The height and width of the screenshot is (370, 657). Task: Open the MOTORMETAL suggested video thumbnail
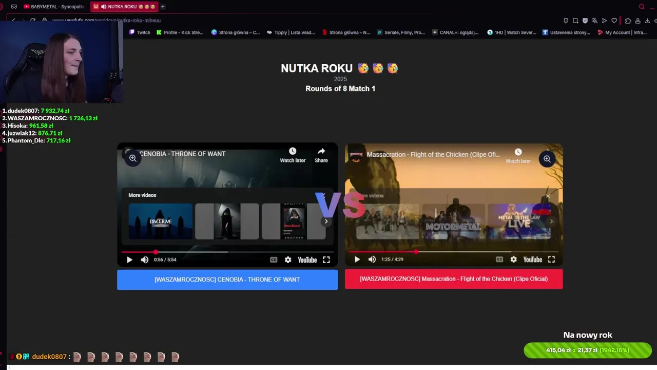(453, 221)
